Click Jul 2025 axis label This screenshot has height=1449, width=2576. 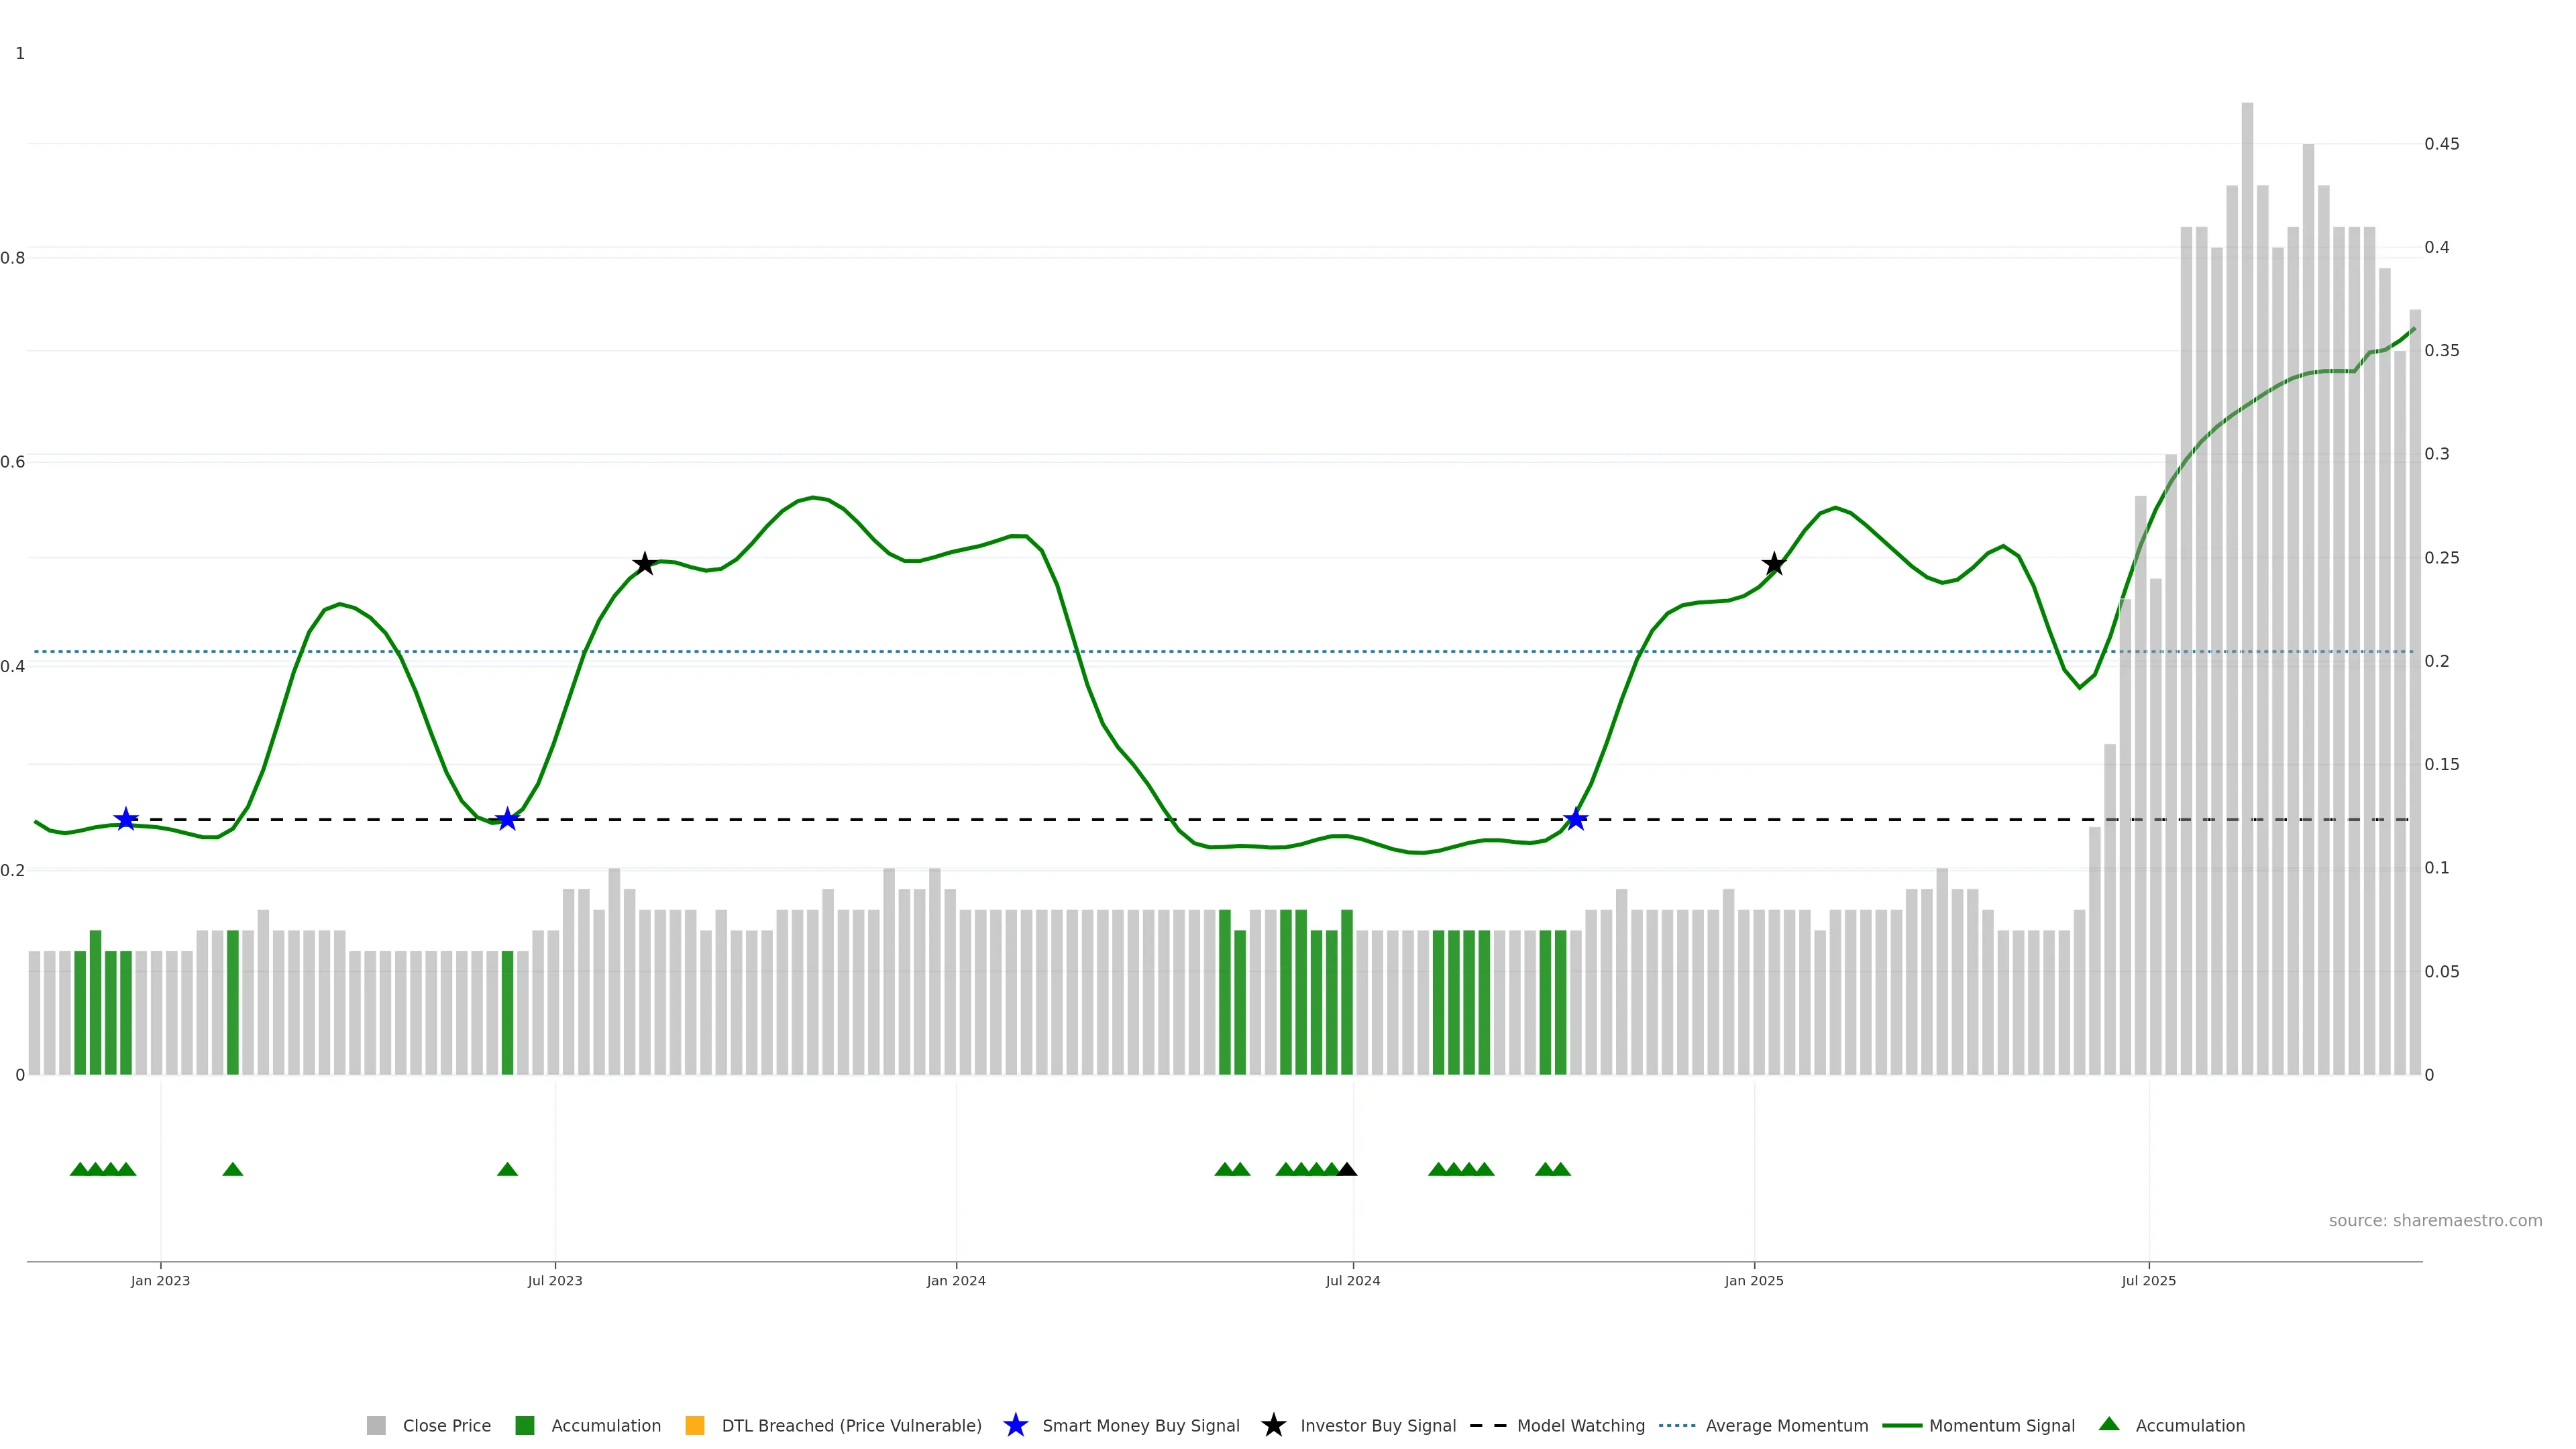pos(2148,1281)
